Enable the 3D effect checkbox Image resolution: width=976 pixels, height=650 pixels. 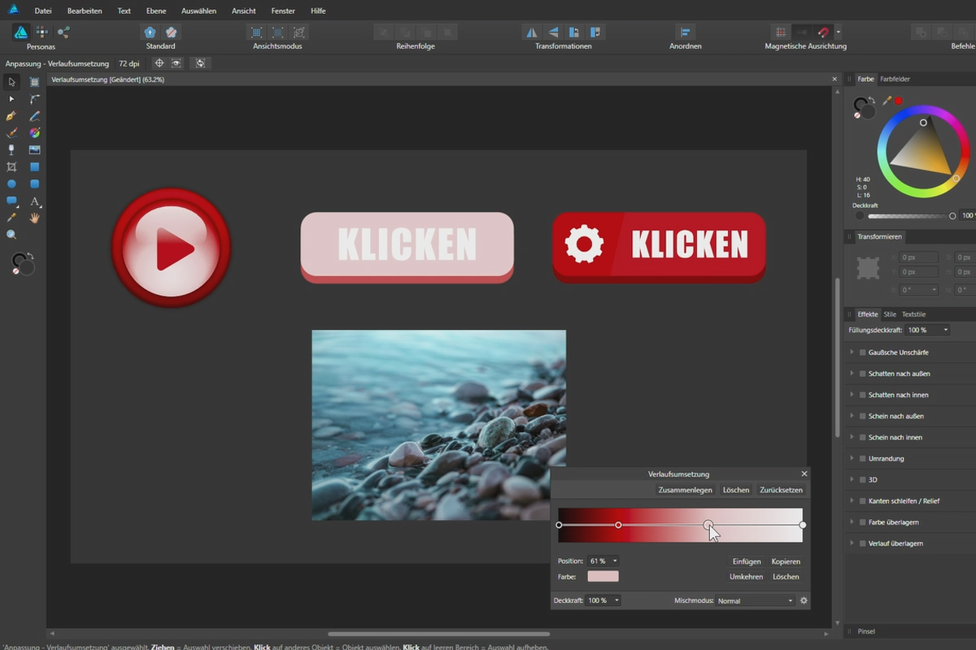click(862, 479)
